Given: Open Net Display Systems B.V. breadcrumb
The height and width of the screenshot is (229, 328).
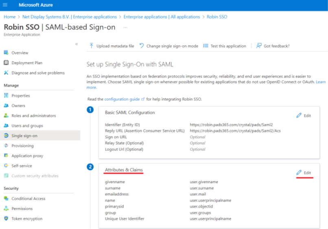Looking at the screenshot, I should [x=70, y=17].
